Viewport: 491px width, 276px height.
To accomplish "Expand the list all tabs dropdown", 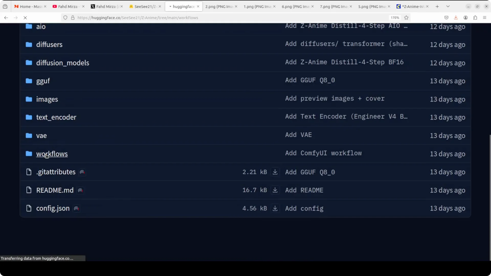I will [x=448, y=6].
